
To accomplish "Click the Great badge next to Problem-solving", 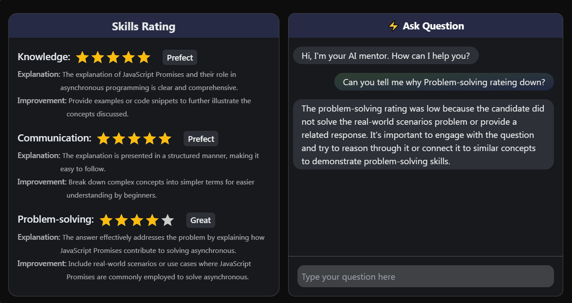I will pos(201,220).
